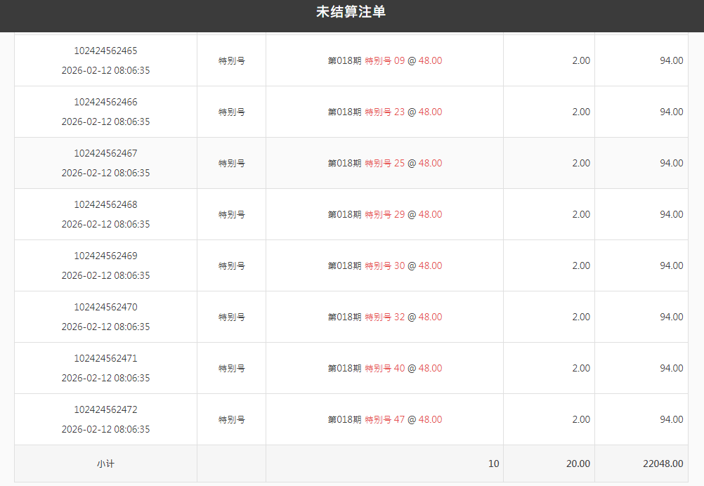Select the subtotal payout 22048.00
This screenshot has width=704, height=486.
coord(663,464)
